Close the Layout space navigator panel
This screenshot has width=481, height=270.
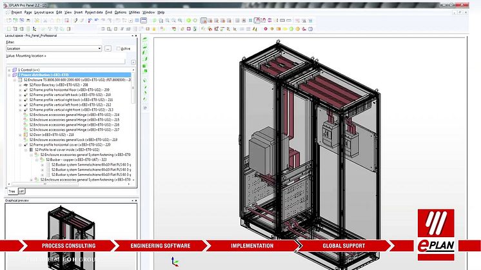136,35
